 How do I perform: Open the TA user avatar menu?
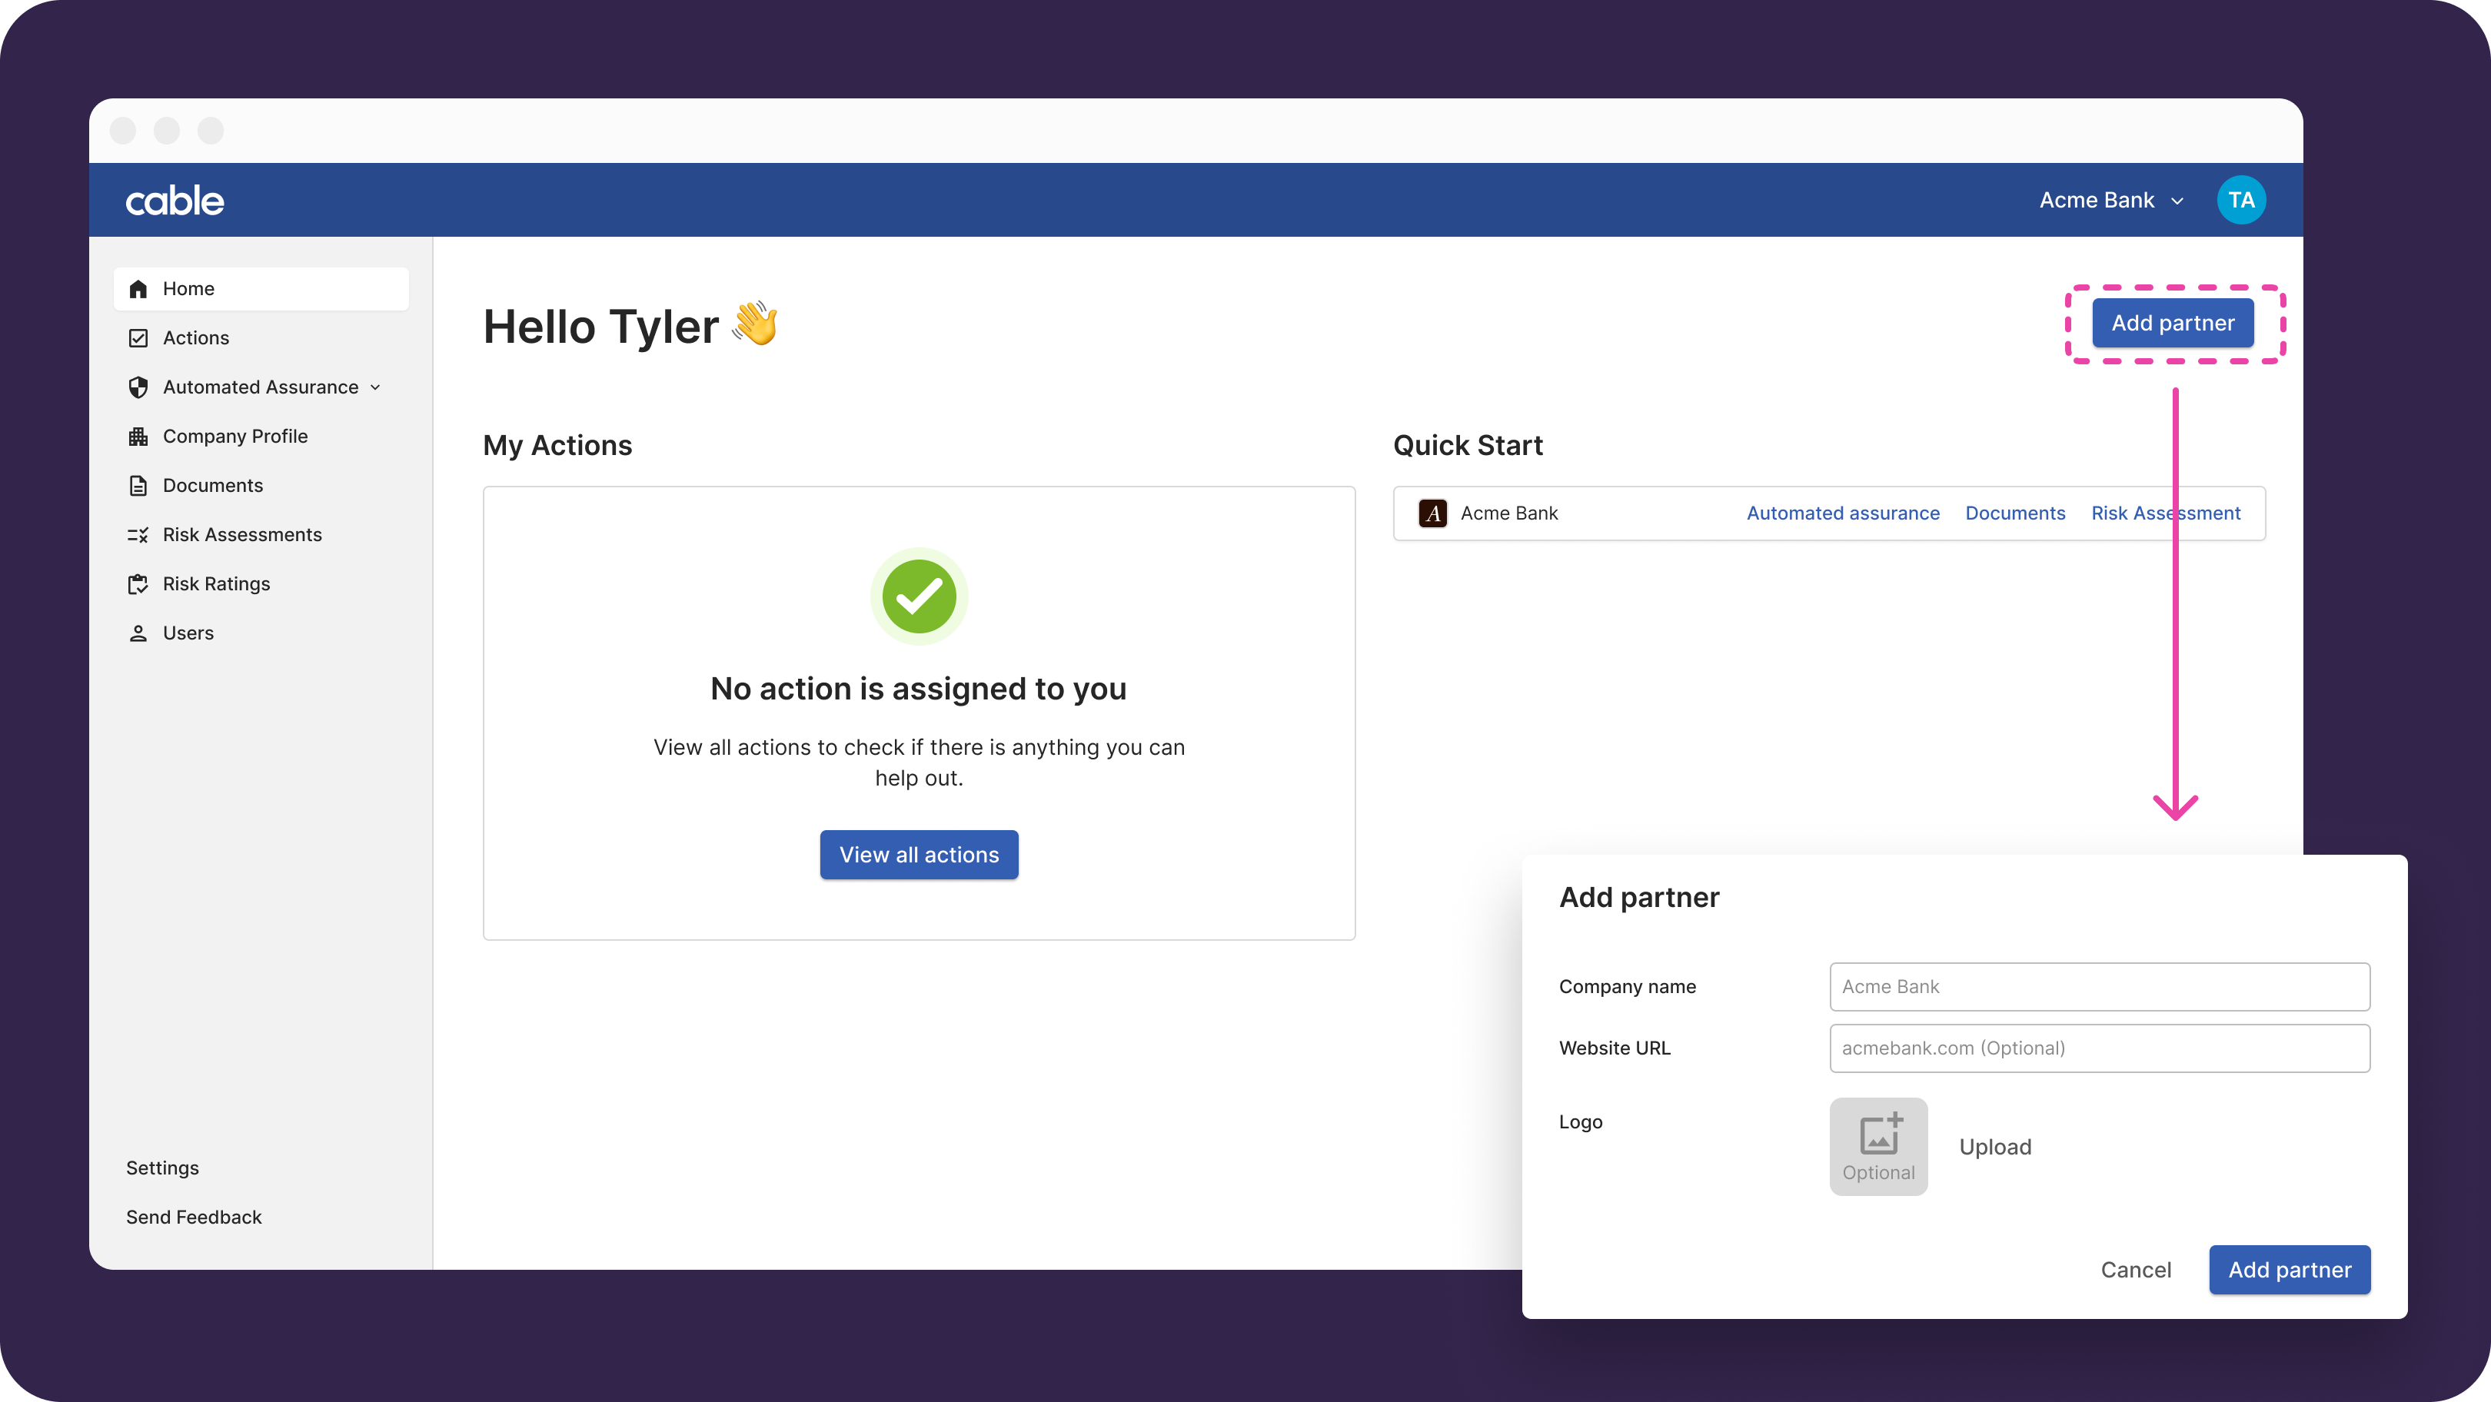click(x=2240, y=200)
